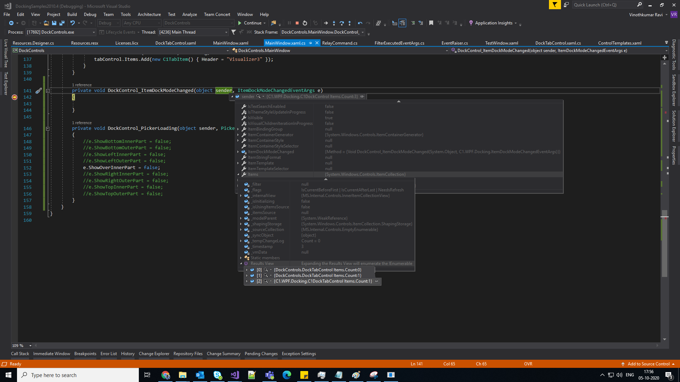
Task: Open the Immediate Window tab
Action: [52, 354]
